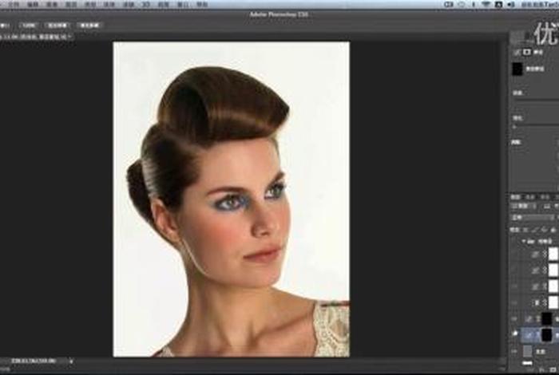Click the input source icon in menu bar

click(499, 5)
